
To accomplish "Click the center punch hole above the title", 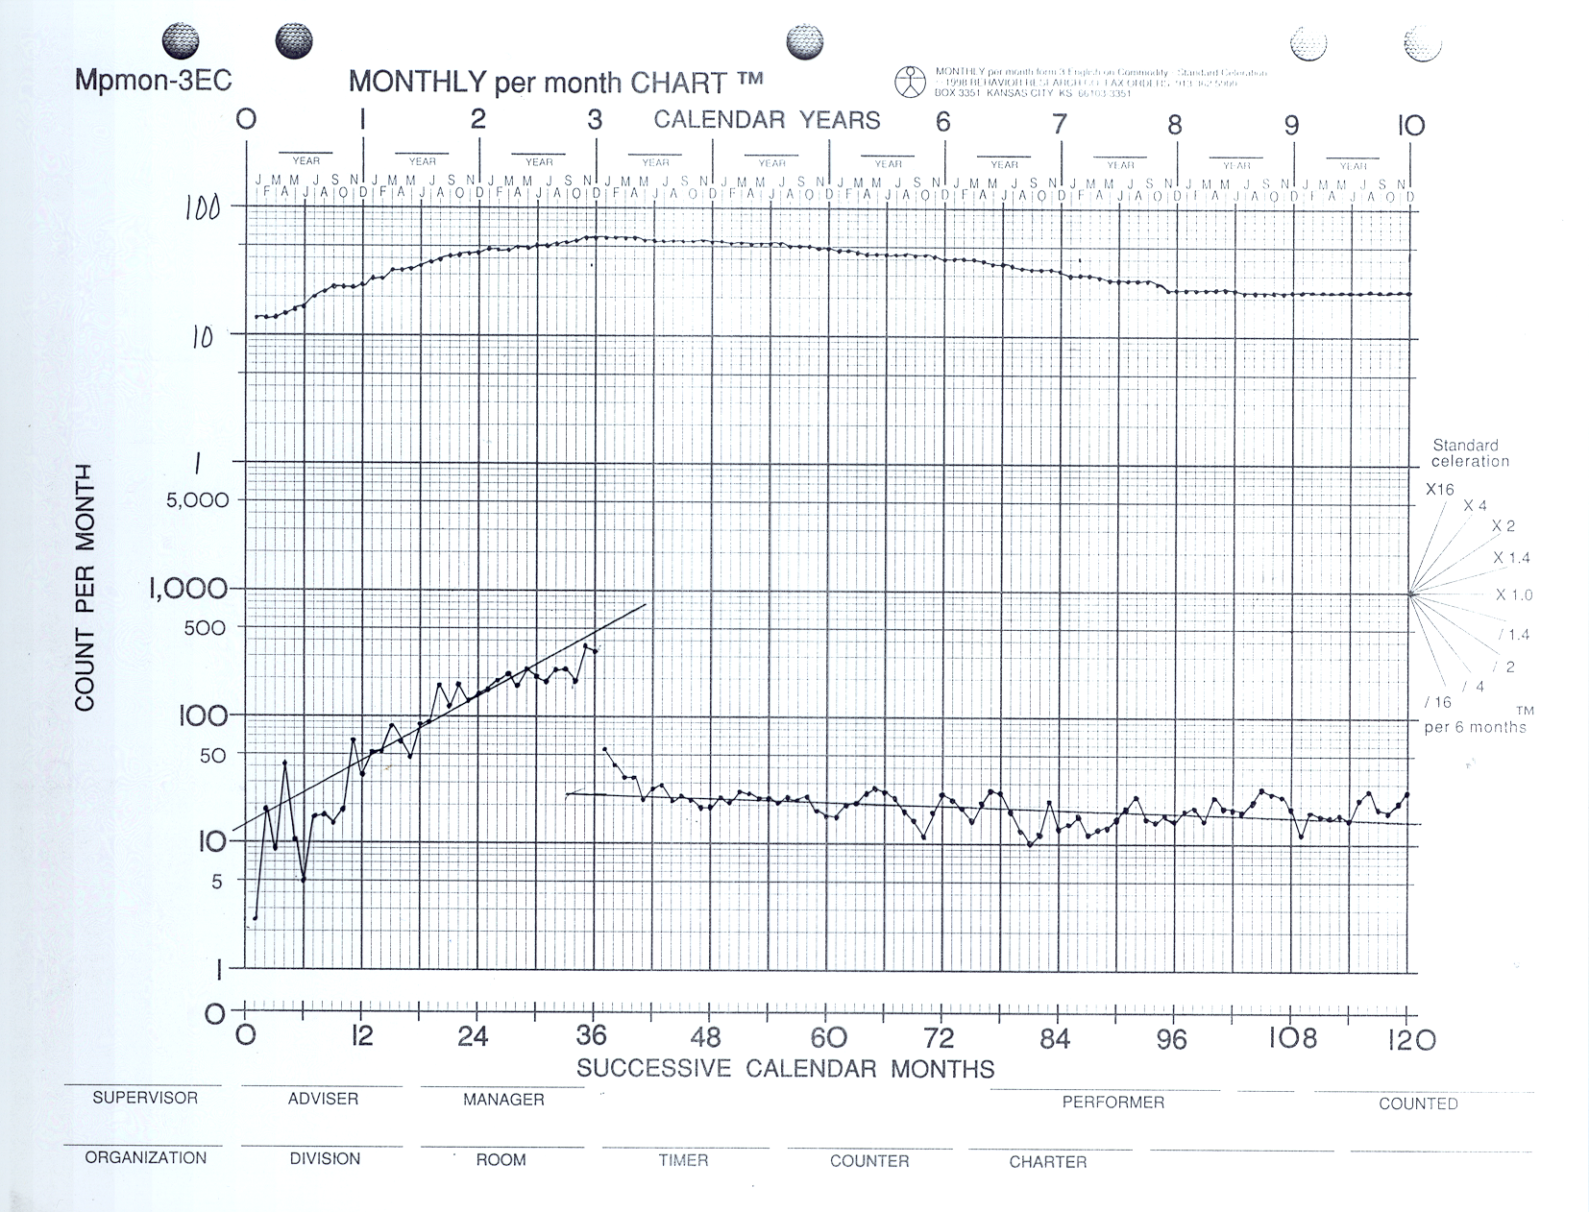I will pos(804,41).
